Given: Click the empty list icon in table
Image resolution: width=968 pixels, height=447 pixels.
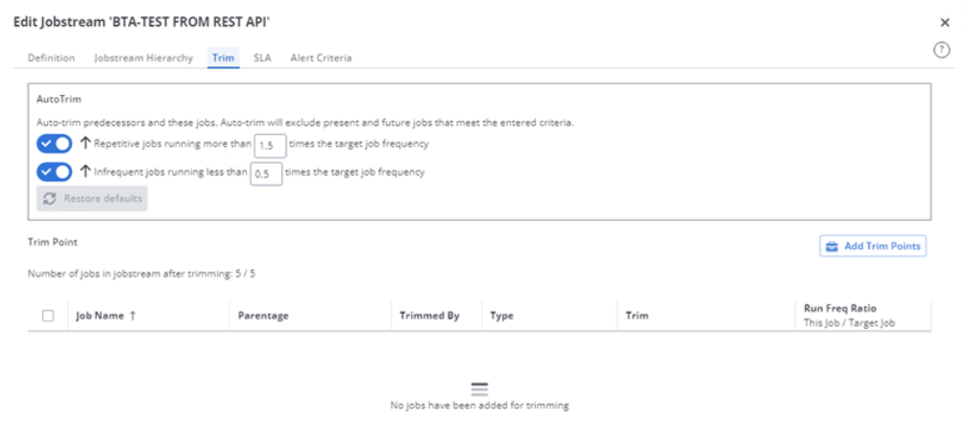Looking at the screenshot, I should (x=479, y=388).
